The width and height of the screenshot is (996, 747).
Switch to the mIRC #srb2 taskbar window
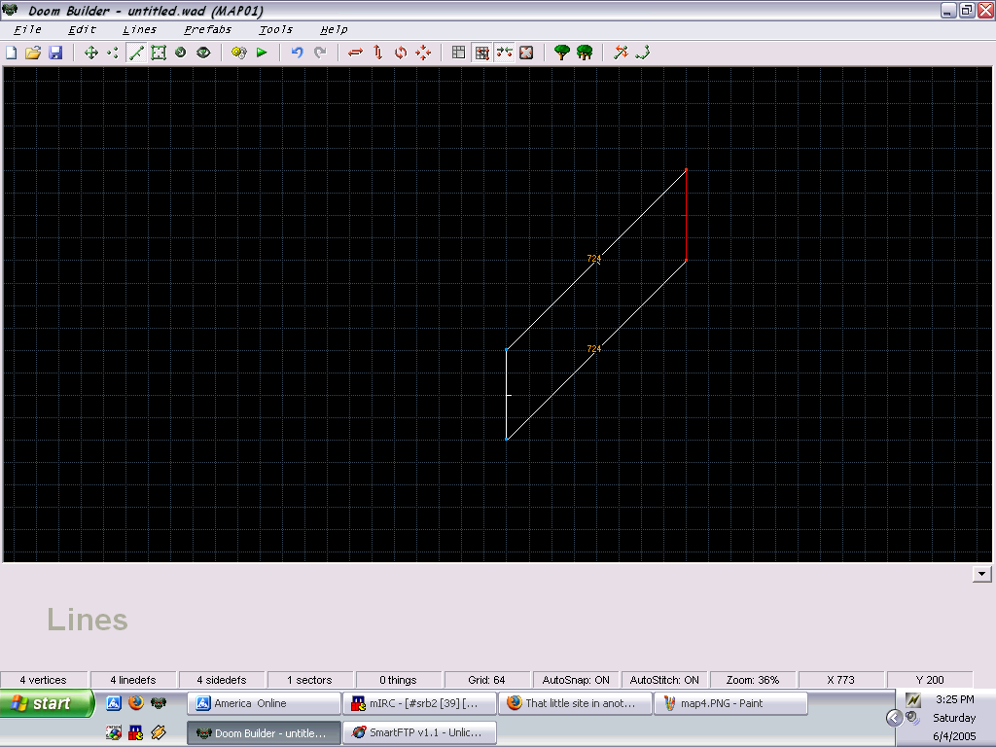coord(419,703)
